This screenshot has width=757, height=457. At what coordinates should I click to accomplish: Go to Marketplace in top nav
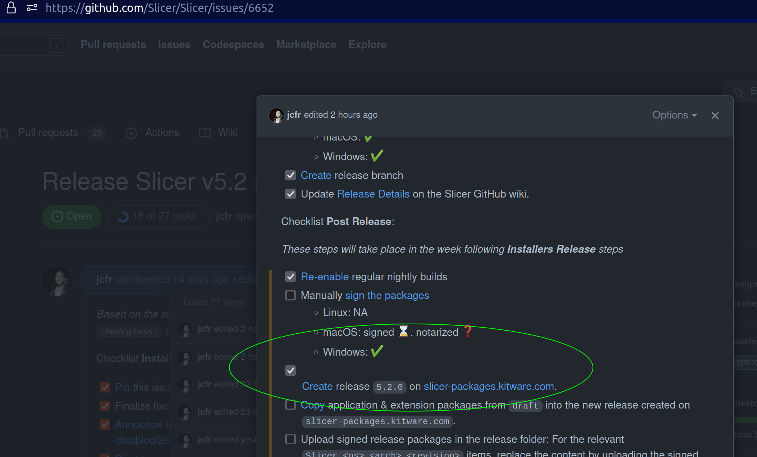[x=306, y=44]
